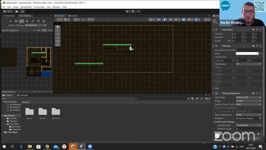Open Sorting Layer Foreground dropdown
The width and height of the screenshot is (266, 150).
pos(249,125)
